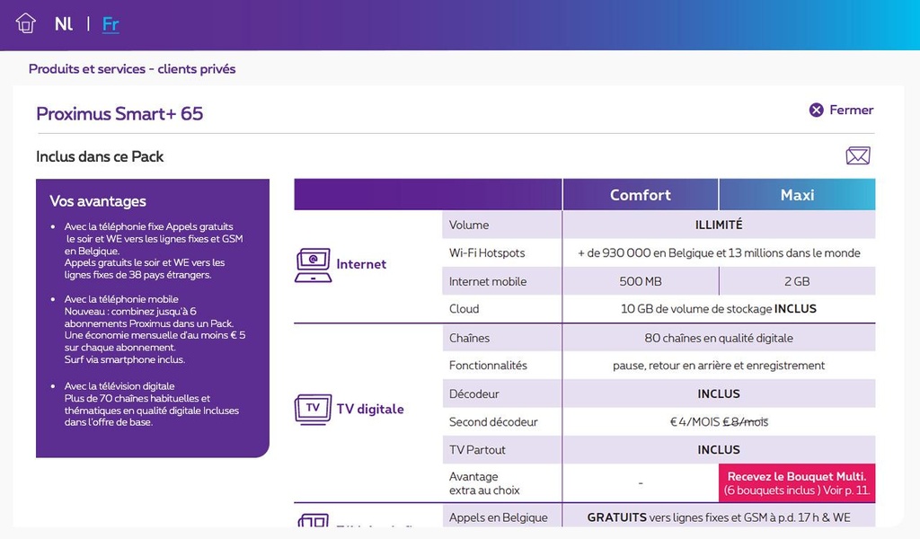The image size is (920, 539).
Task: Click the Appels en Belgique row label
Action: 498,517
